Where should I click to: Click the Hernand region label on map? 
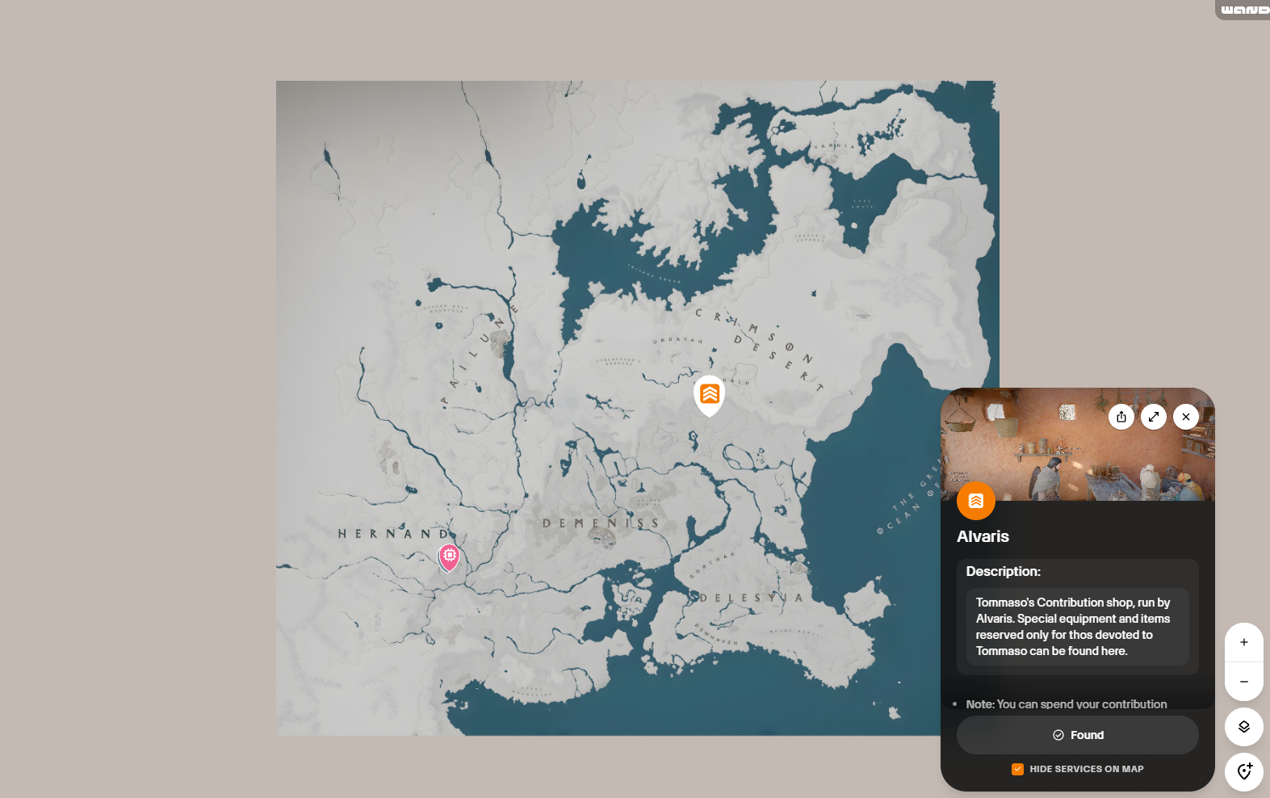(394, 534)
